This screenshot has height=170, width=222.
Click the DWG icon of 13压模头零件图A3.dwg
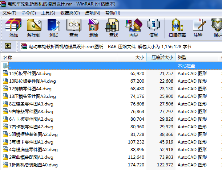[5, 96]
